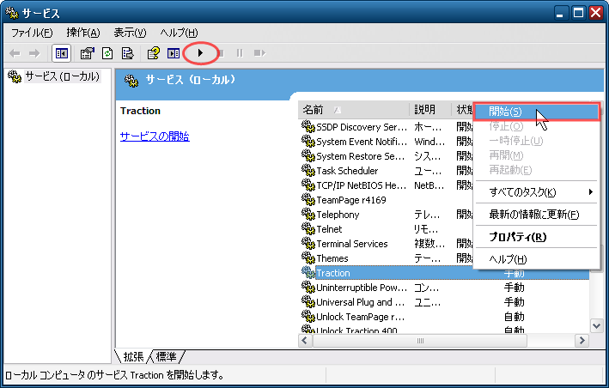Select the Themes service name

coord(332,258)
